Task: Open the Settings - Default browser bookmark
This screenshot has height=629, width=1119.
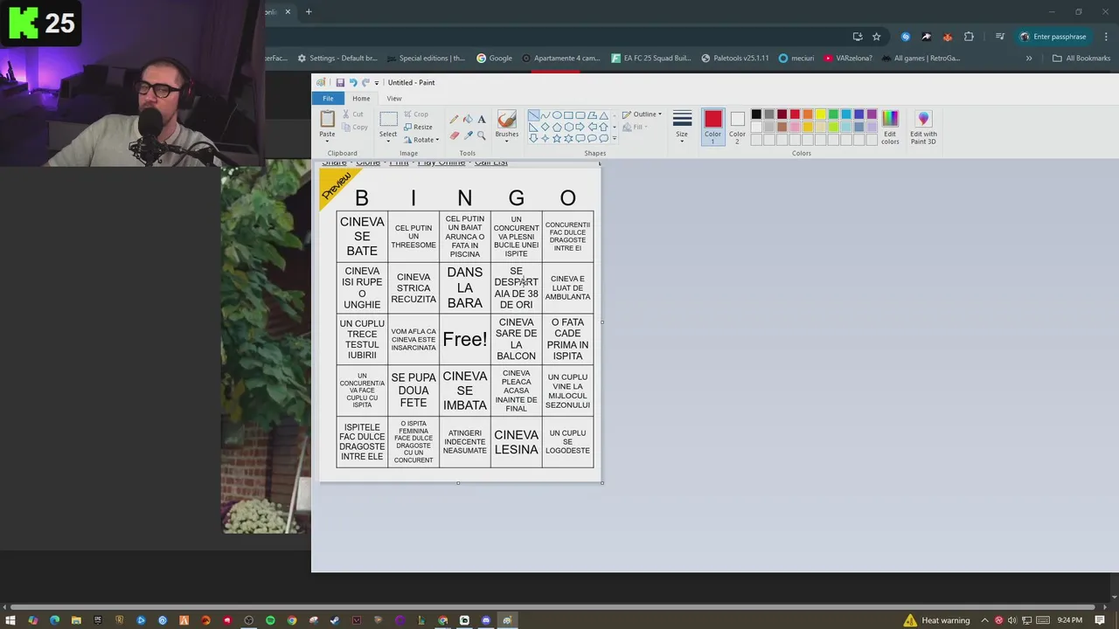Action: (x=337, y=59)
